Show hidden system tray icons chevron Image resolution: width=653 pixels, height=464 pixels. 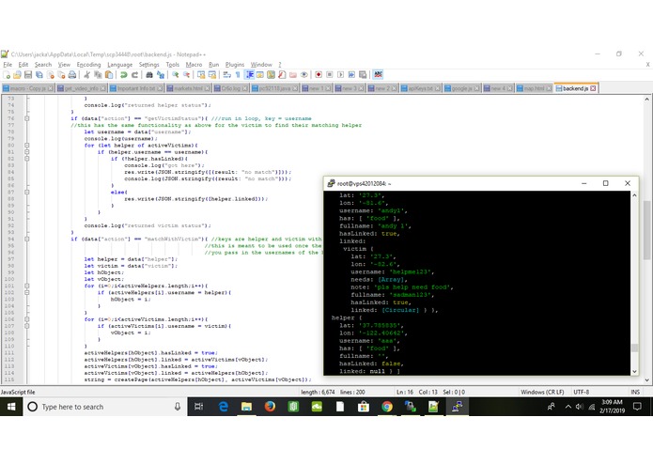(568, 407)
